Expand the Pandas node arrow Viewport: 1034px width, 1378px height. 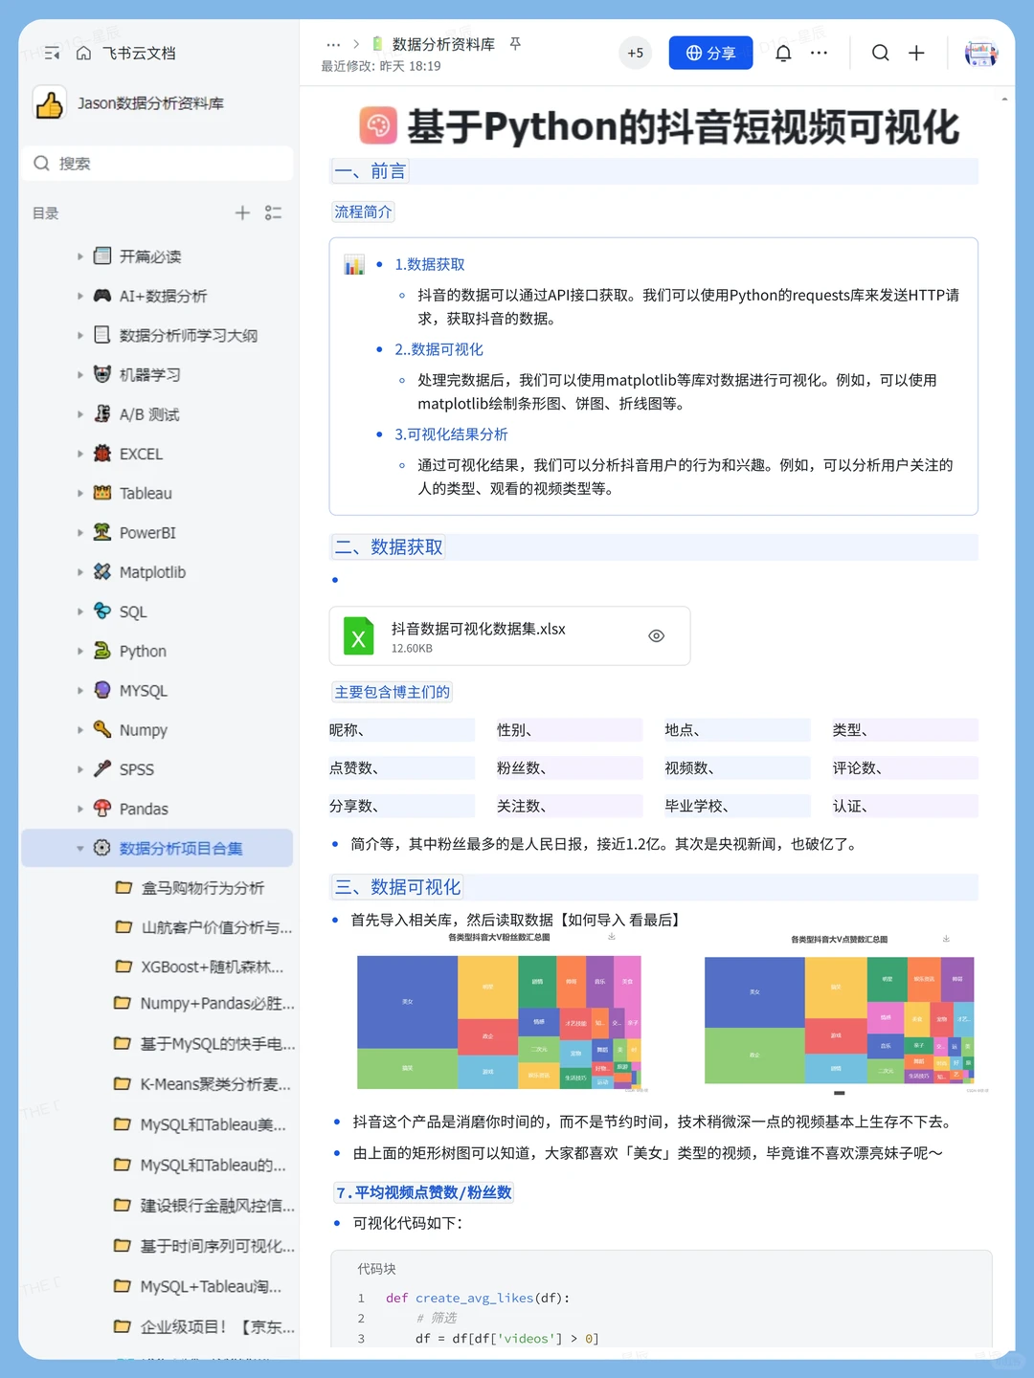pos(80,809)
